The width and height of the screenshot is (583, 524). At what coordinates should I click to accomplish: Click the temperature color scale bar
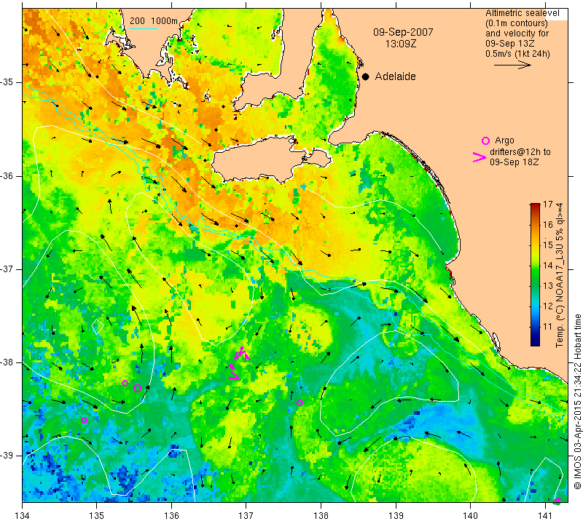point(535,274)
